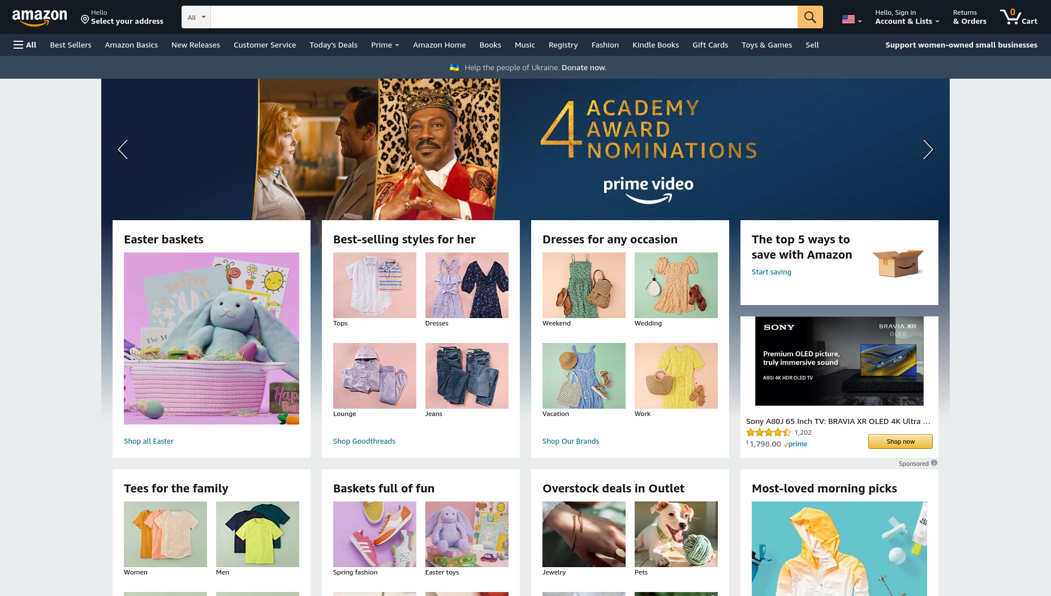Click the Amazon logo
This screenshot has width=1051, height=596.
40,18
